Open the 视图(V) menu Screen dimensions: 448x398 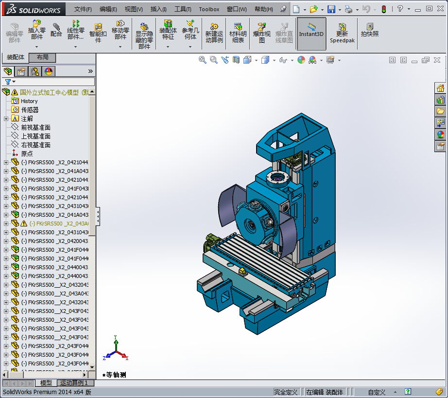[x=134, y=9]
